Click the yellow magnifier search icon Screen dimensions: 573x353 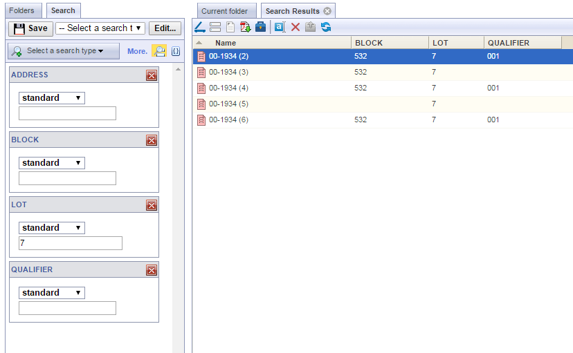click(x=159, y=51)
